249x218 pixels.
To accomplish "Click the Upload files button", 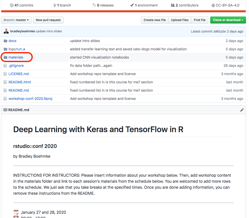I will pyautogui.click(x=179, y=20).
